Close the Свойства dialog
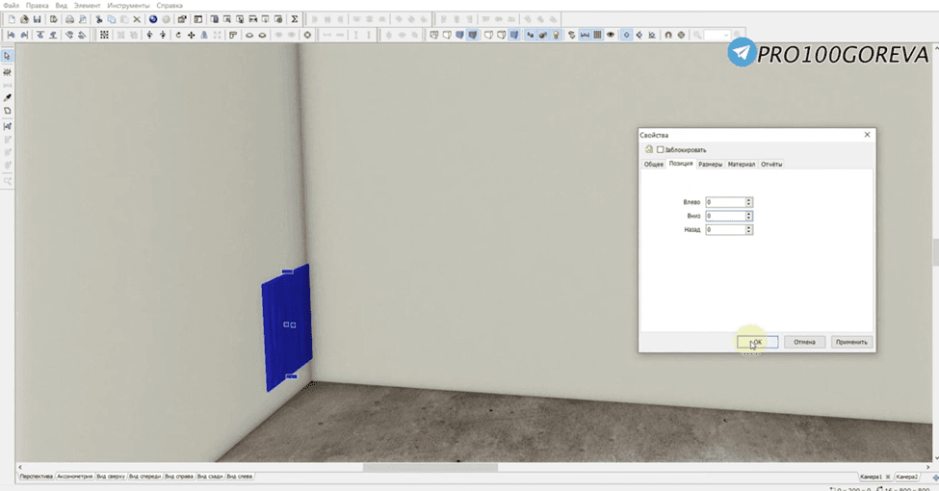The height and width of the screenshot is (491, 939). click(867, 135)
